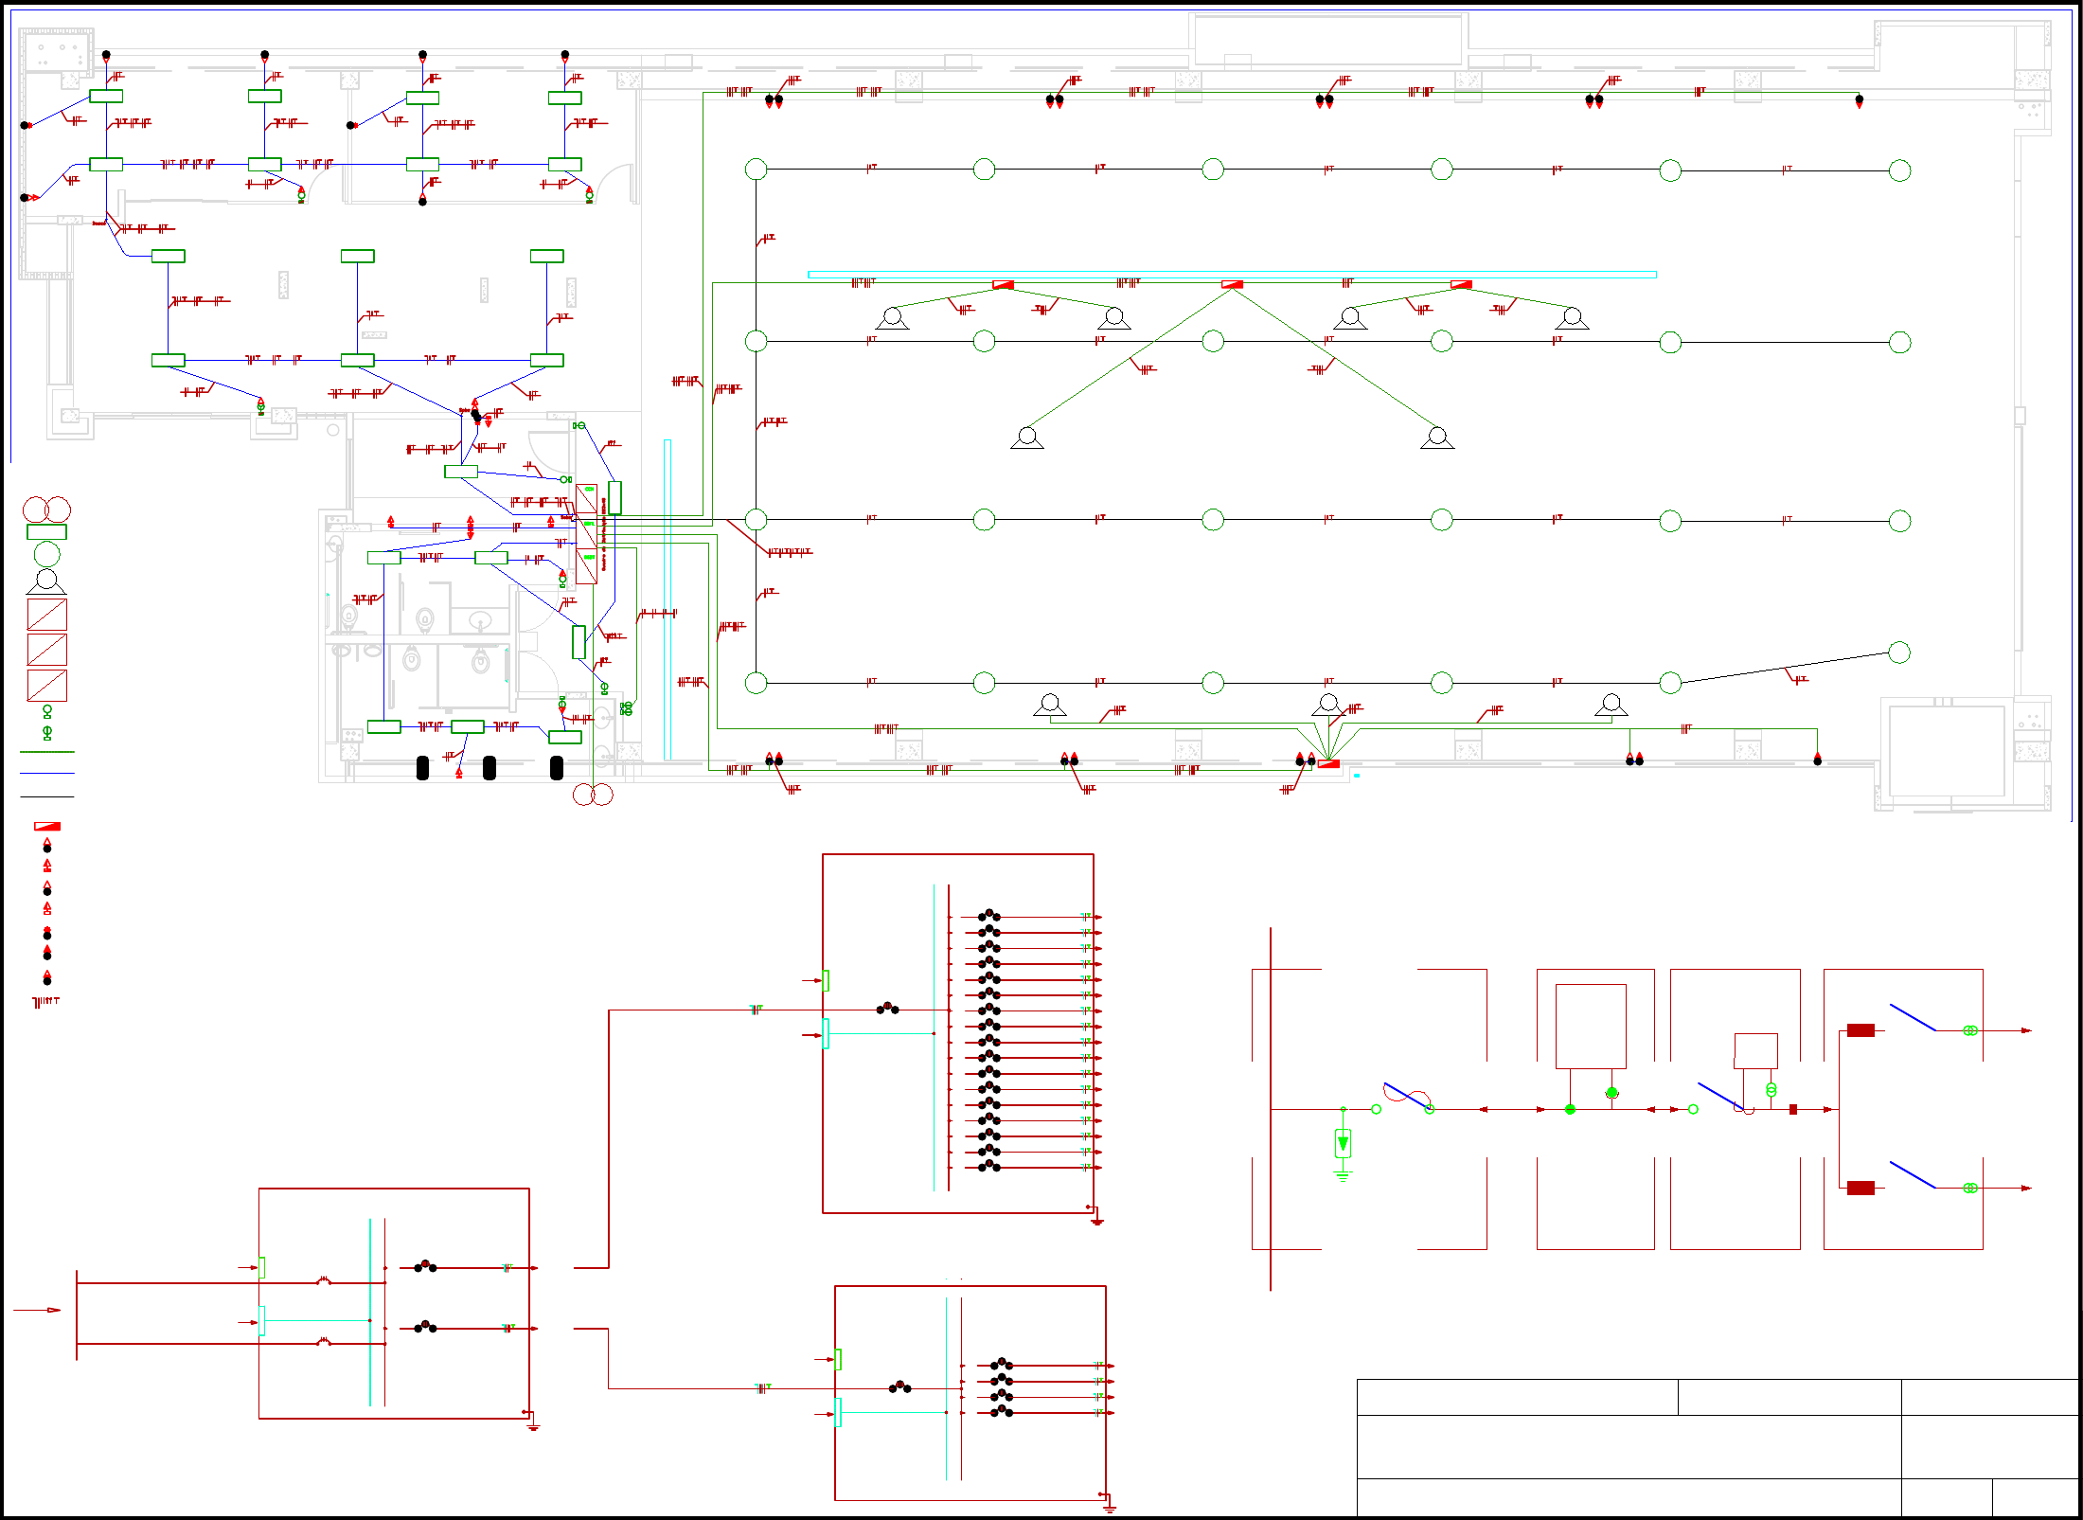Select the lower red filled fuse block
This screenshot has height=1520, width=2083.
[1860, 1188]
